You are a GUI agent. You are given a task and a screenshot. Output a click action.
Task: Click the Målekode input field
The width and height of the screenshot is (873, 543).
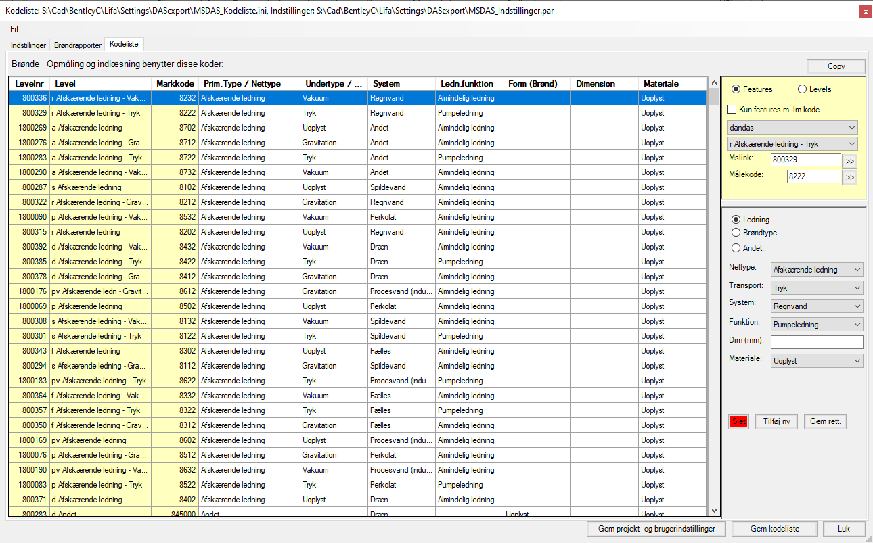(813, 176)
